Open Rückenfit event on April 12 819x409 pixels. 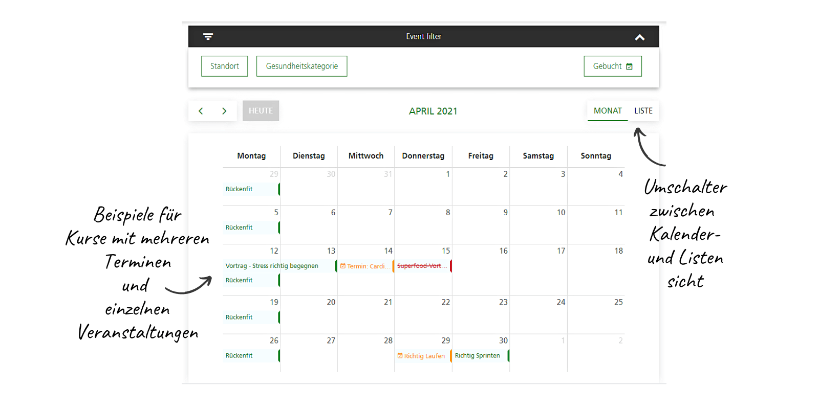(251, 280)
